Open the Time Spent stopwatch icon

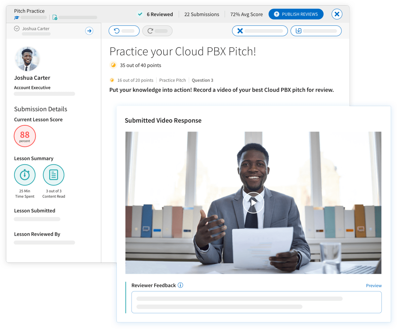tap(25, 175)
